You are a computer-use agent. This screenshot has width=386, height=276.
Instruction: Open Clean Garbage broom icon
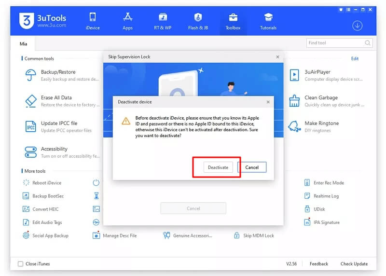coord(294,101)
